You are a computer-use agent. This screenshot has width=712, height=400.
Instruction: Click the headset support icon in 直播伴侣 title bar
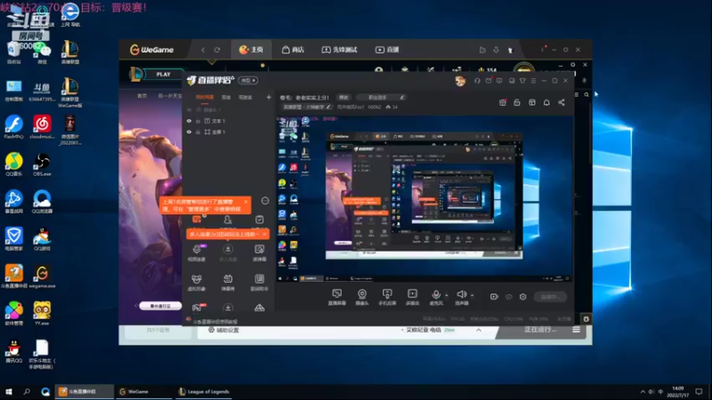pyautogui.click(x=477, y=81)
